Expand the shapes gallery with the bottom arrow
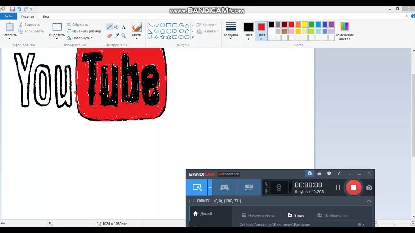 tap(193, 37)
